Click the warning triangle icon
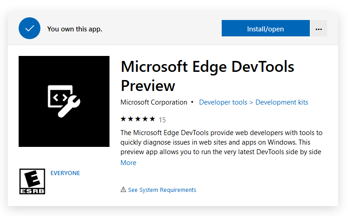This screenshot has height=216, width=348. pos(123,189)
